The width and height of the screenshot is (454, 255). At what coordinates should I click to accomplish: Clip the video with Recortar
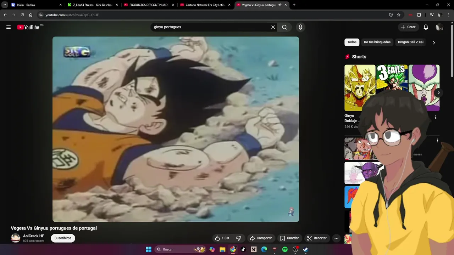click(317, 238)
